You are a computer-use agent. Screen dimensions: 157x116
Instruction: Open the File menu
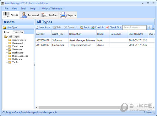[x=6, y=8]
